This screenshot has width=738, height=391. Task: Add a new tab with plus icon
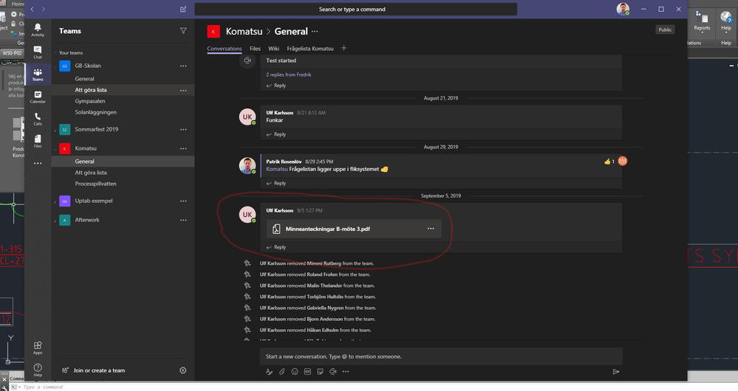tap(344, 48)
